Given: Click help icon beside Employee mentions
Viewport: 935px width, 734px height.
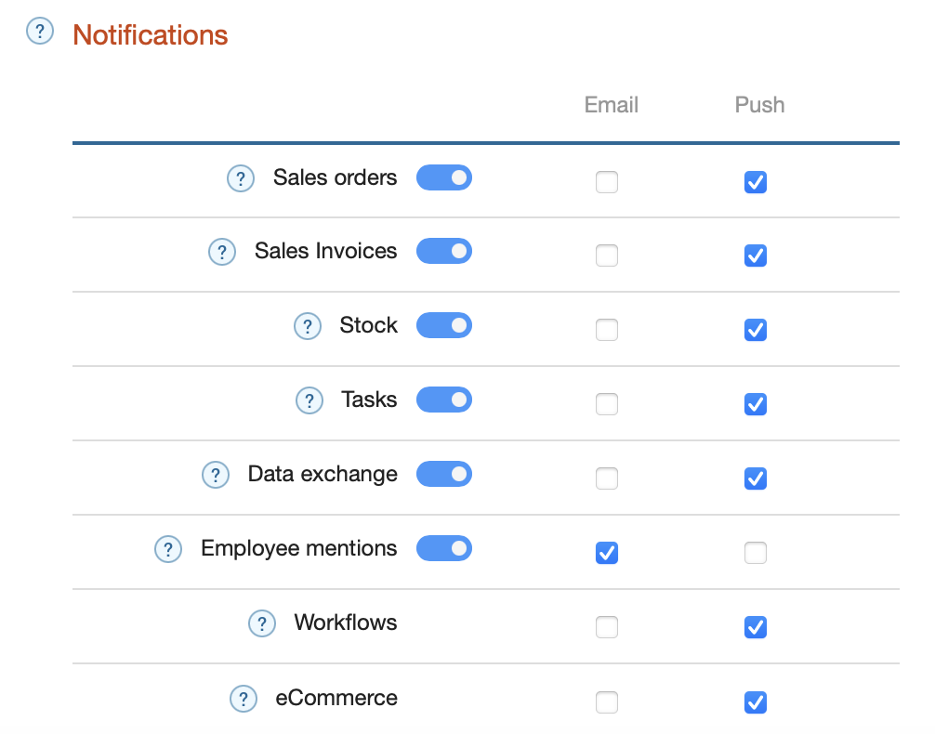Looking at the screenshot, I should point(168,549).
